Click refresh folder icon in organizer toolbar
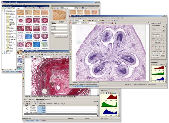169x123 pixels. [13, 8]
